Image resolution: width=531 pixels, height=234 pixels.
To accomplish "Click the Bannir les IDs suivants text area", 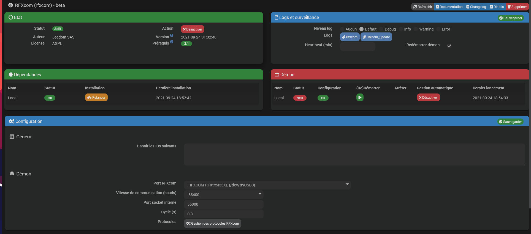I will click(354, 154).
